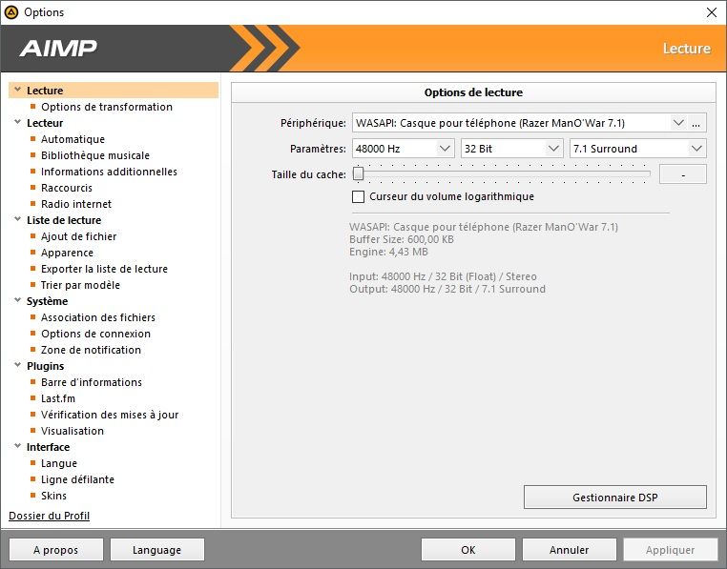The height and width of the screenshot is (569, 727).
Task: Select the Interface category label
Action: (x=48, y=447)
